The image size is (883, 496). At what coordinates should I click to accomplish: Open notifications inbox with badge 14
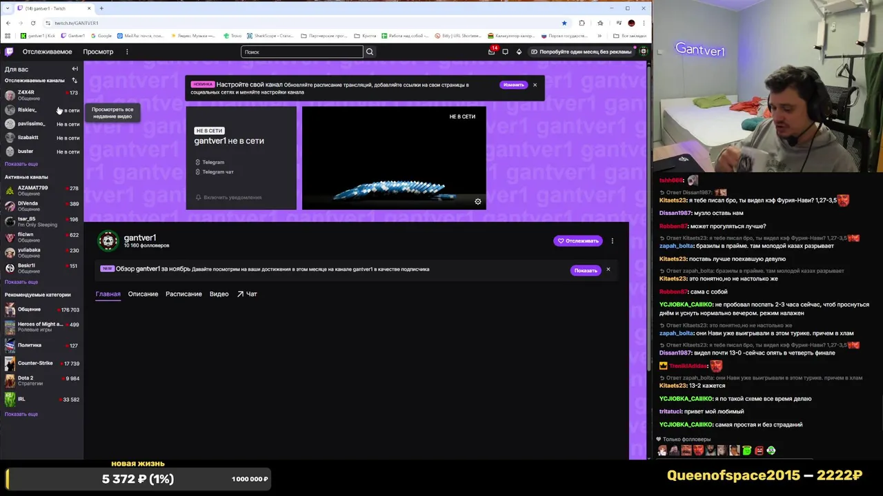491,52
